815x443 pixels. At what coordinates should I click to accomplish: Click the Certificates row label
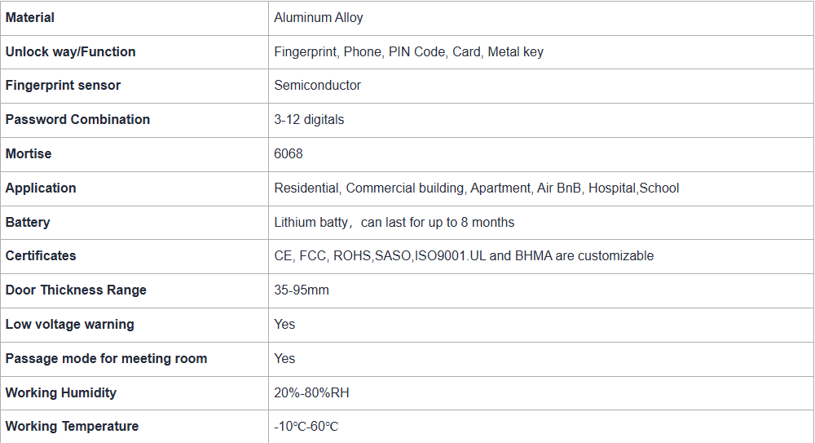41,255
